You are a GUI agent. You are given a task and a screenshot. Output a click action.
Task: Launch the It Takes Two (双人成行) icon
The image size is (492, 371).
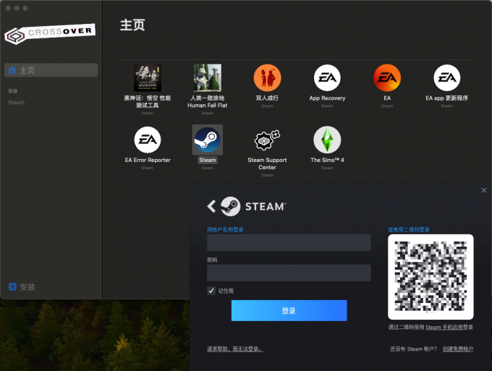(x=267, y=77)
